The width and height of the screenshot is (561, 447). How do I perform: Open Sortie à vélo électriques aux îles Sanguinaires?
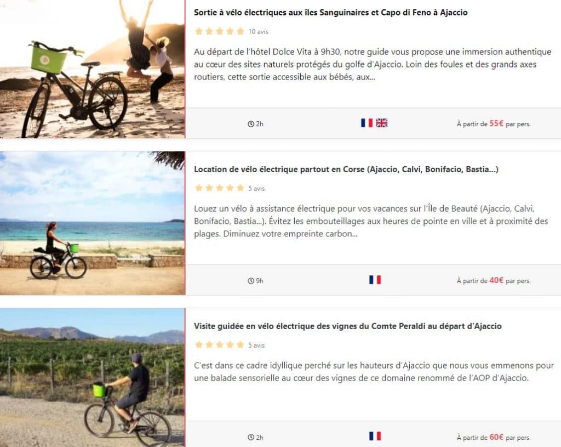[x=330, y=13]
